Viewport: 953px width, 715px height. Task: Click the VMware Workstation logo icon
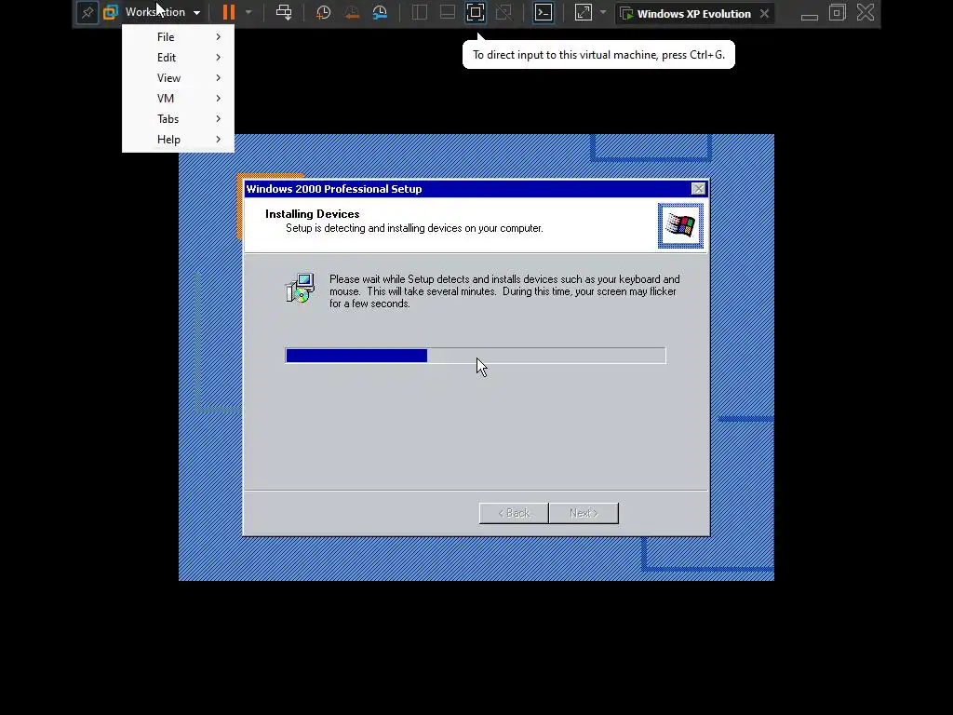[111, 12]
